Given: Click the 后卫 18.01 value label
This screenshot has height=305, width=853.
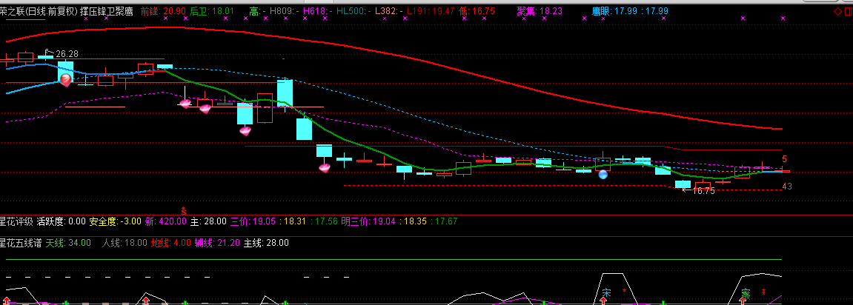Looking at the screenshot, I should pos(211,12).
